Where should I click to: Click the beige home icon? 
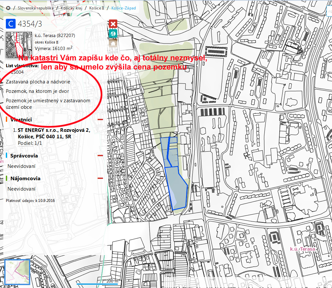coord(113,43)
